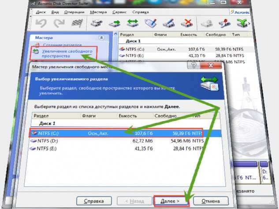Click Увеличение свободного пространства wizard link
Viewport: 279px width, 209px height.
pyautogui.click(x=67, y=54)
